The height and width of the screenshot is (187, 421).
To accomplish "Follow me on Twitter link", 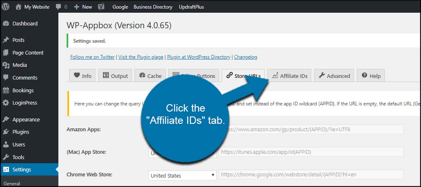I will tap(93, 57).
